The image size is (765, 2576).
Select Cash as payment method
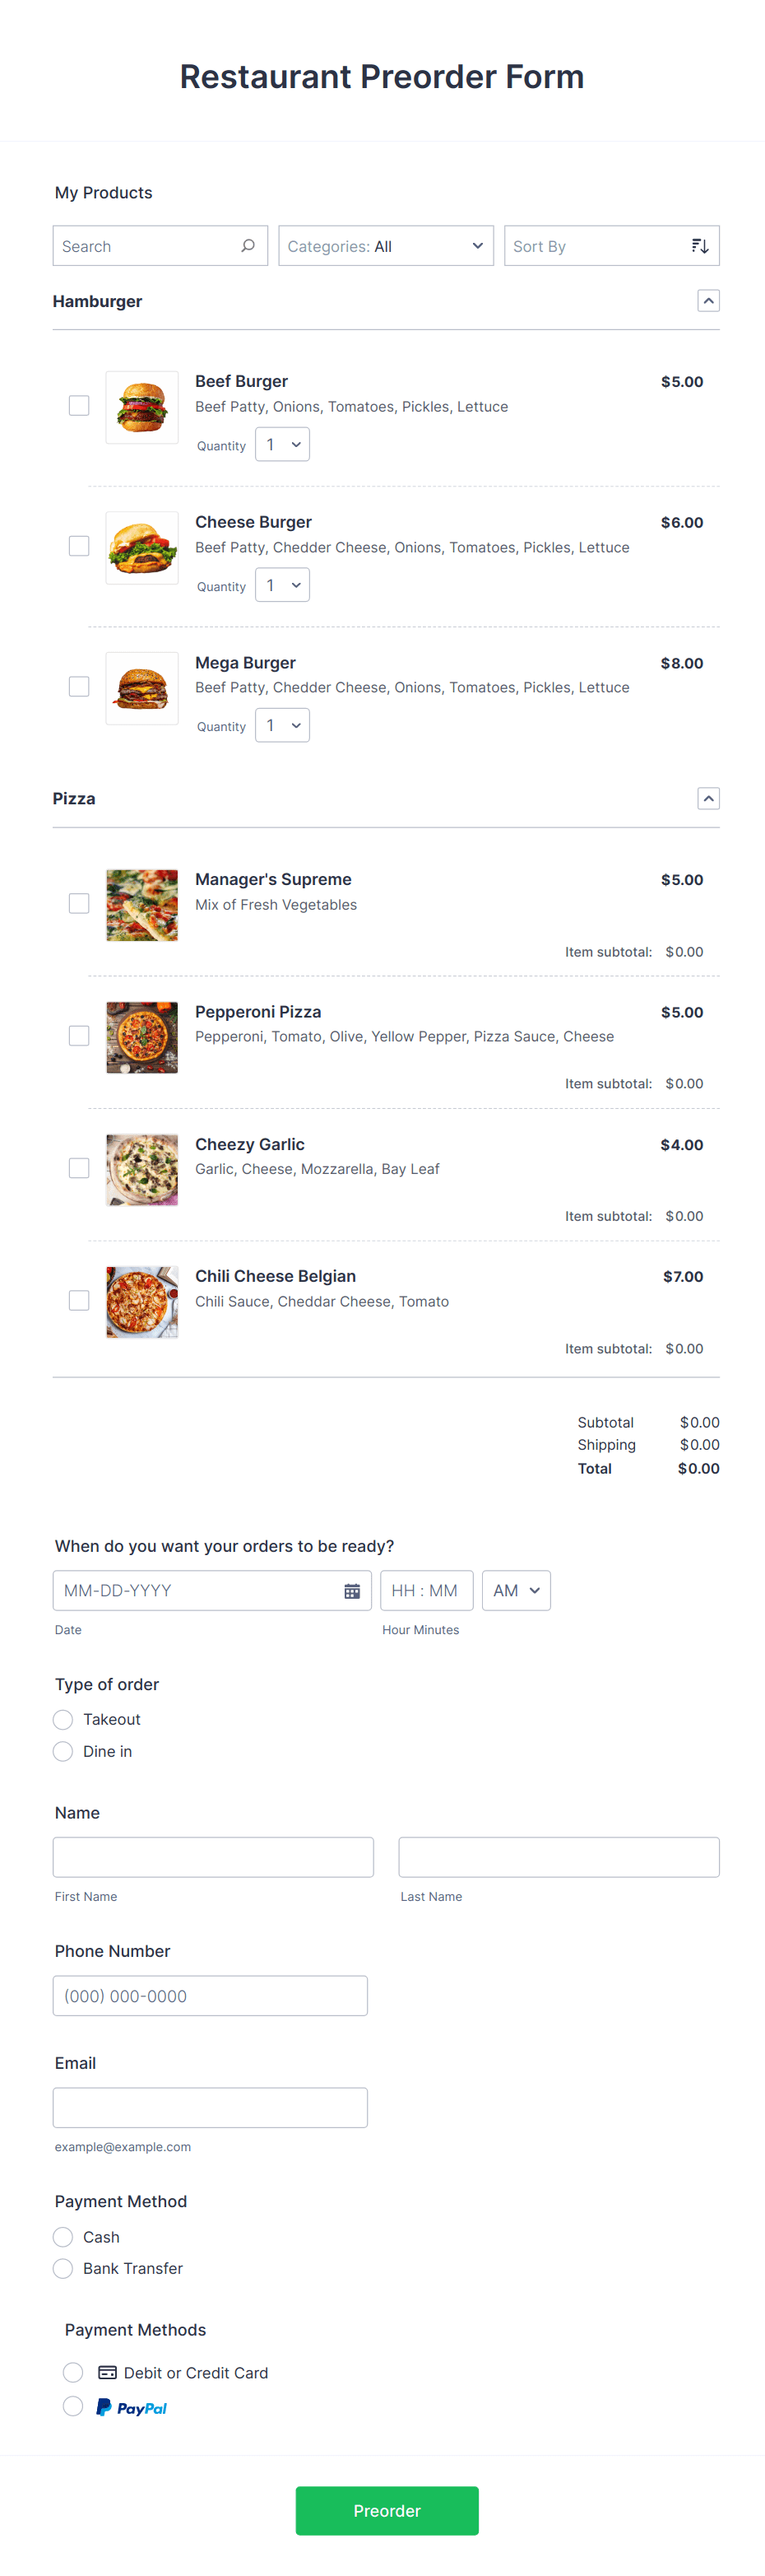[x=63, y=2237]
